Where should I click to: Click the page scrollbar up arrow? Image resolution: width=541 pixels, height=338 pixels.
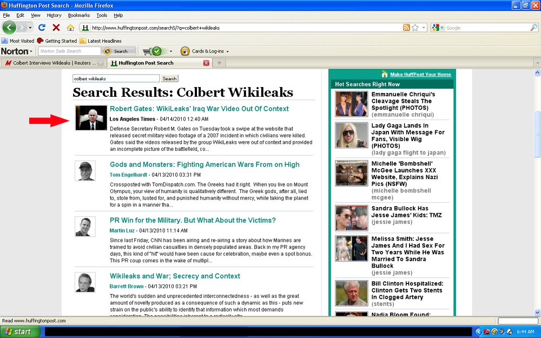click(537, 72)
